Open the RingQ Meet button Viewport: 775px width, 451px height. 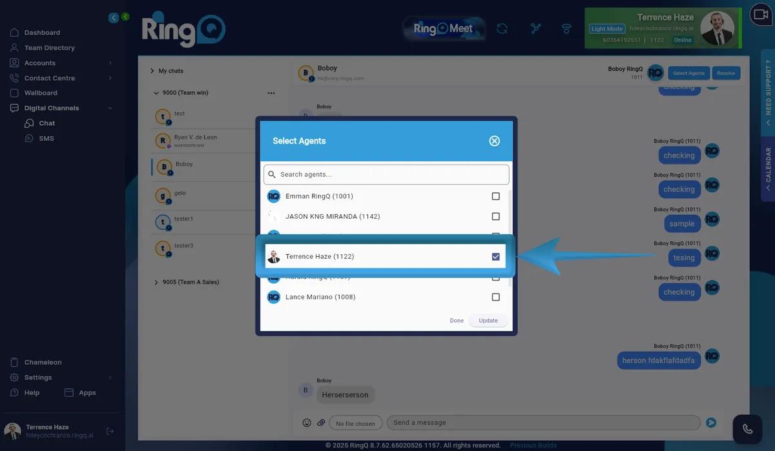coord(444,28)
